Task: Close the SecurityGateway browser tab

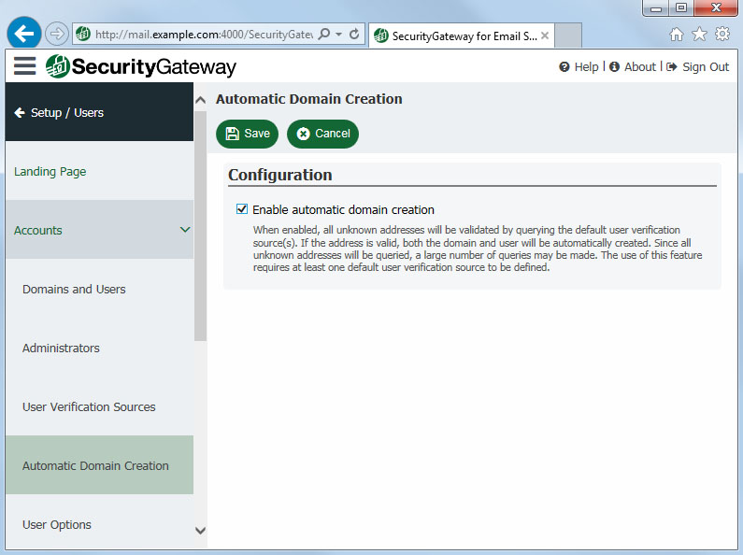Action: tap(545, 36)
